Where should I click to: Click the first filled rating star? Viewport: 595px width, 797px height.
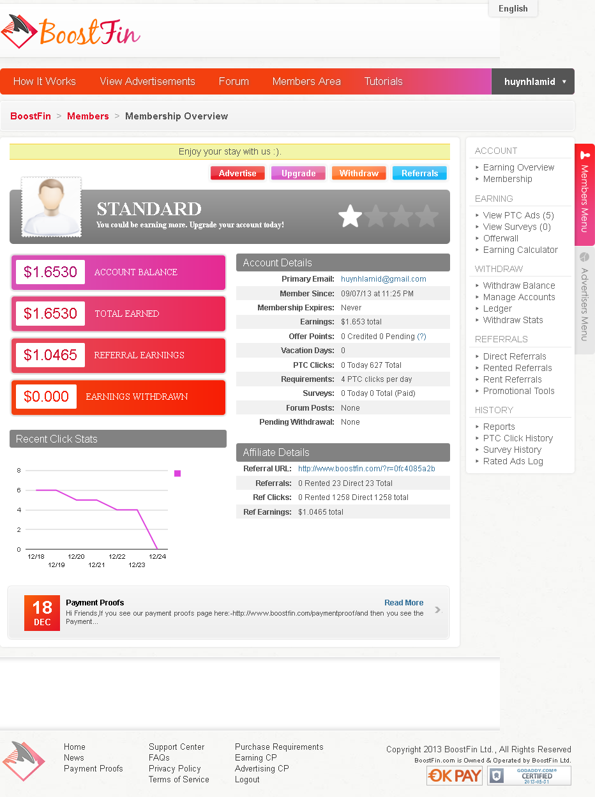click(x=350, y=216)
